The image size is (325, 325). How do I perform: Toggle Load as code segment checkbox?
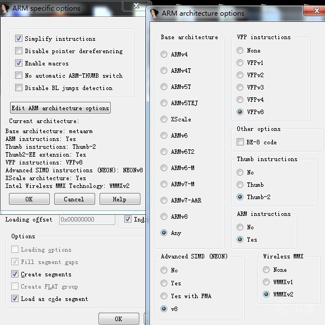coord(15,299)
